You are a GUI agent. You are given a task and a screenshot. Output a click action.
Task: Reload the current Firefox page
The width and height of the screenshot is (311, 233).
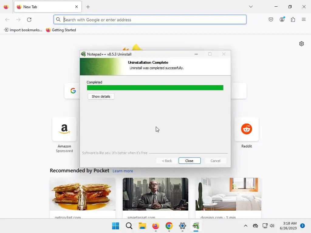tap(29, 20)
